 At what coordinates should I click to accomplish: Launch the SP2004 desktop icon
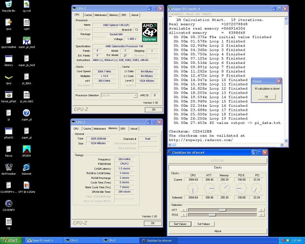coord(26,149)
